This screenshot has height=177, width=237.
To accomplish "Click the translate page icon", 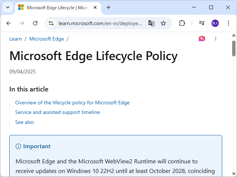I will 151,23.
